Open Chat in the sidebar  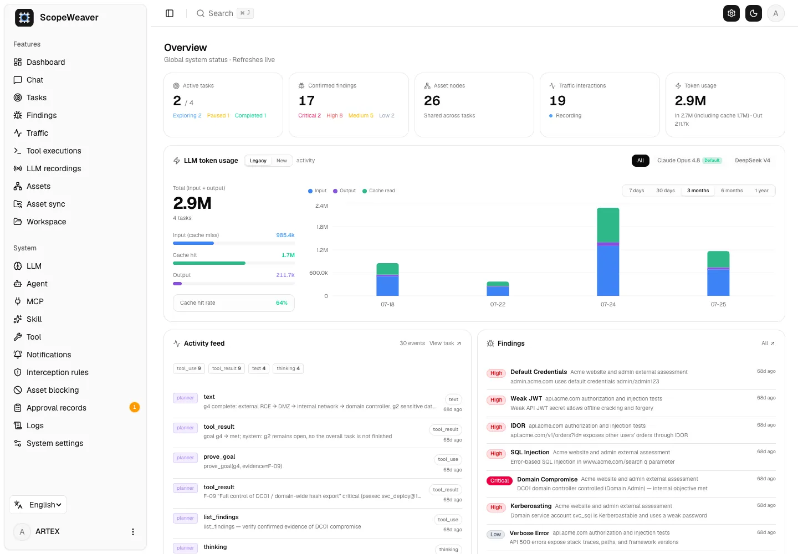pyautogui.click(x=75, y=80)
